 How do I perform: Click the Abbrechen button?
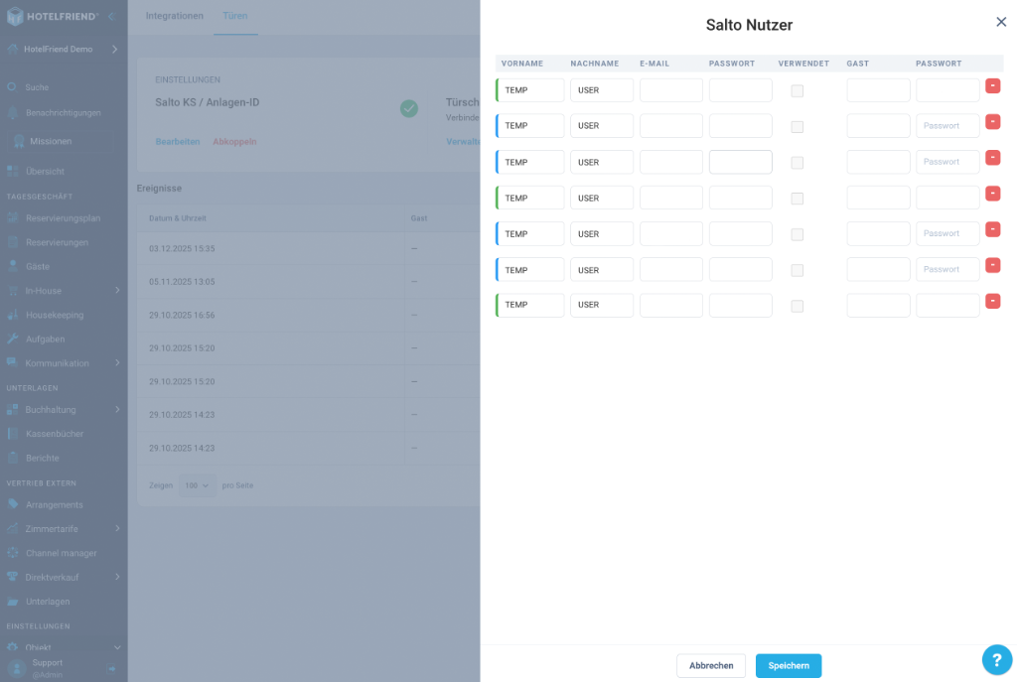pyautogui.click(x=711, y=666)
